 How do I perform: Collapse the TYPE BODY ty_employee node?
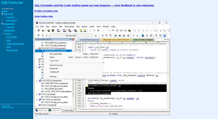(37, 81)
